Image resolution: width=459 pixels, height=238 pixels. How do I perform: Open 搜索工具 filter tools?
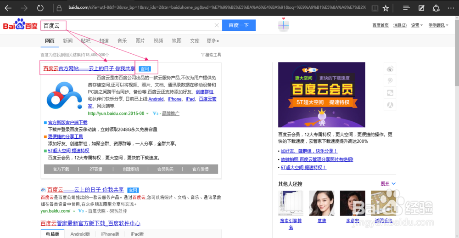pos(211,55)
